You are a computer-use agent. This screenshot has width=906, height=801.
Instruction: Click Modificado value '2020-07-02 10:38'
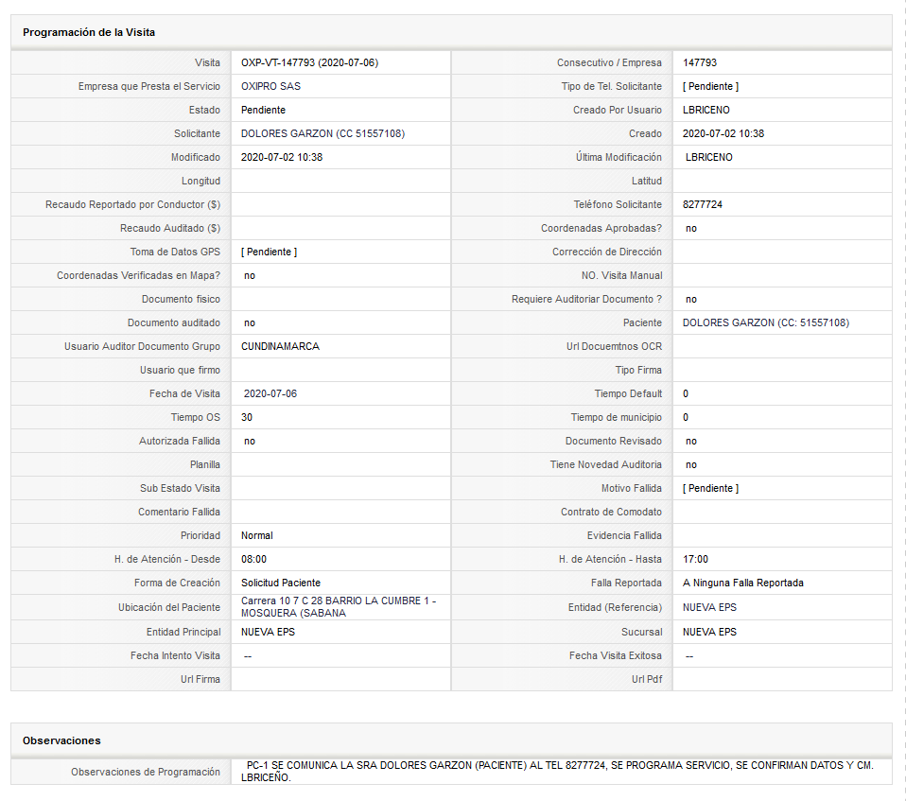[282, 157]
